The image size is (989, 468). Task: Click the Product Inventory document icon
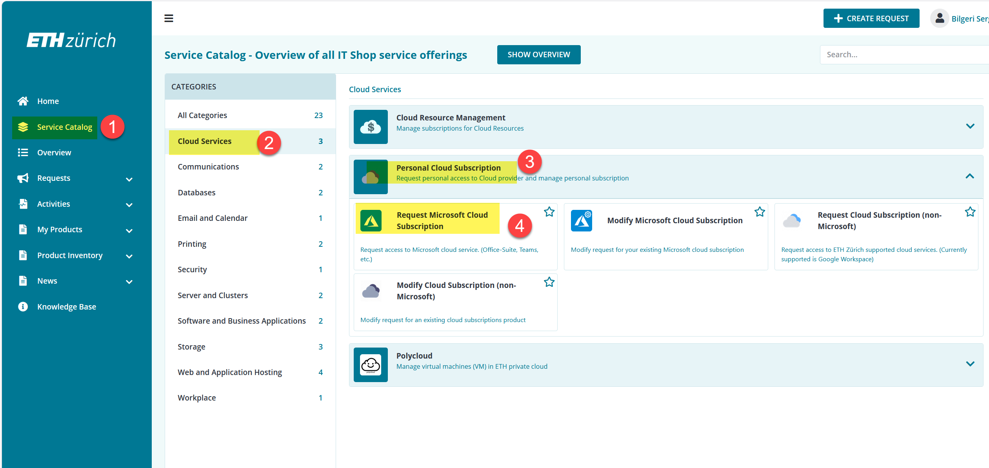(23, 255)
